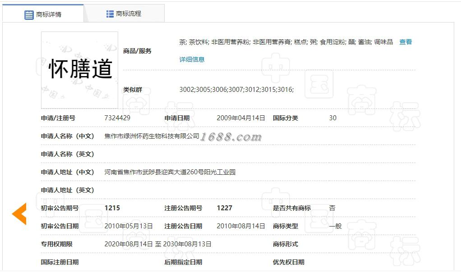Open the 详细信息 link

tap(192, 59)
